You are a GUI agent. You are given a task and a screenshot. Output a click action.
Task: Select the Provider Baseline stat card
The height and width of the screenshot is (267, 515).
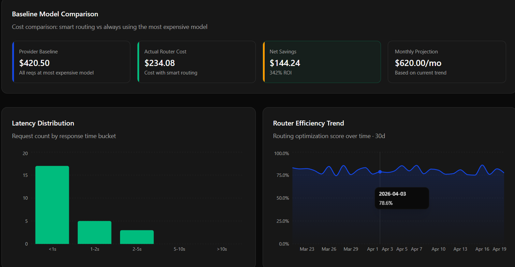click(71, 62)
